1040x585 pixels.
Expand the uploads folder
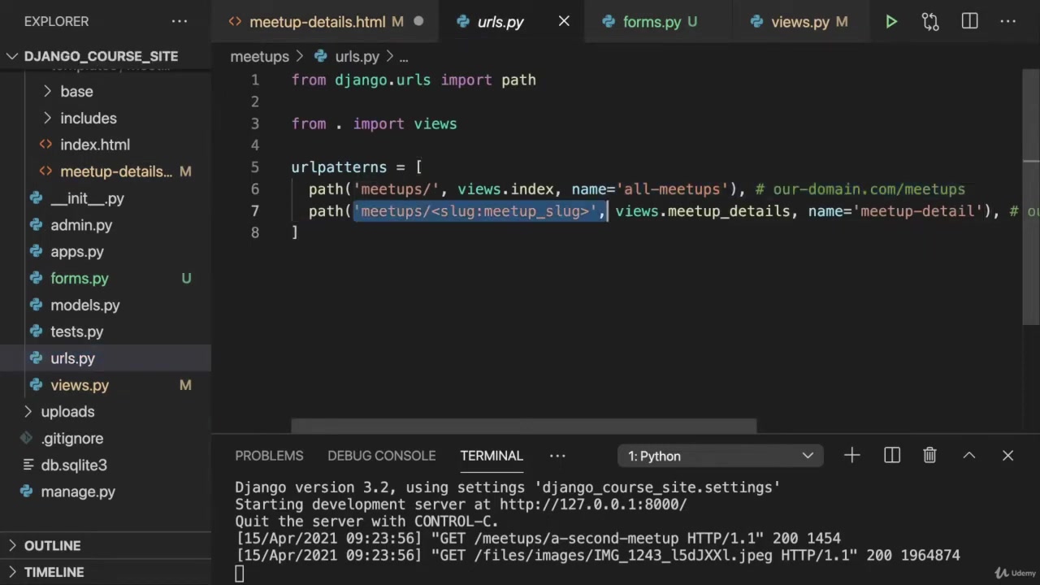[67, 412]
